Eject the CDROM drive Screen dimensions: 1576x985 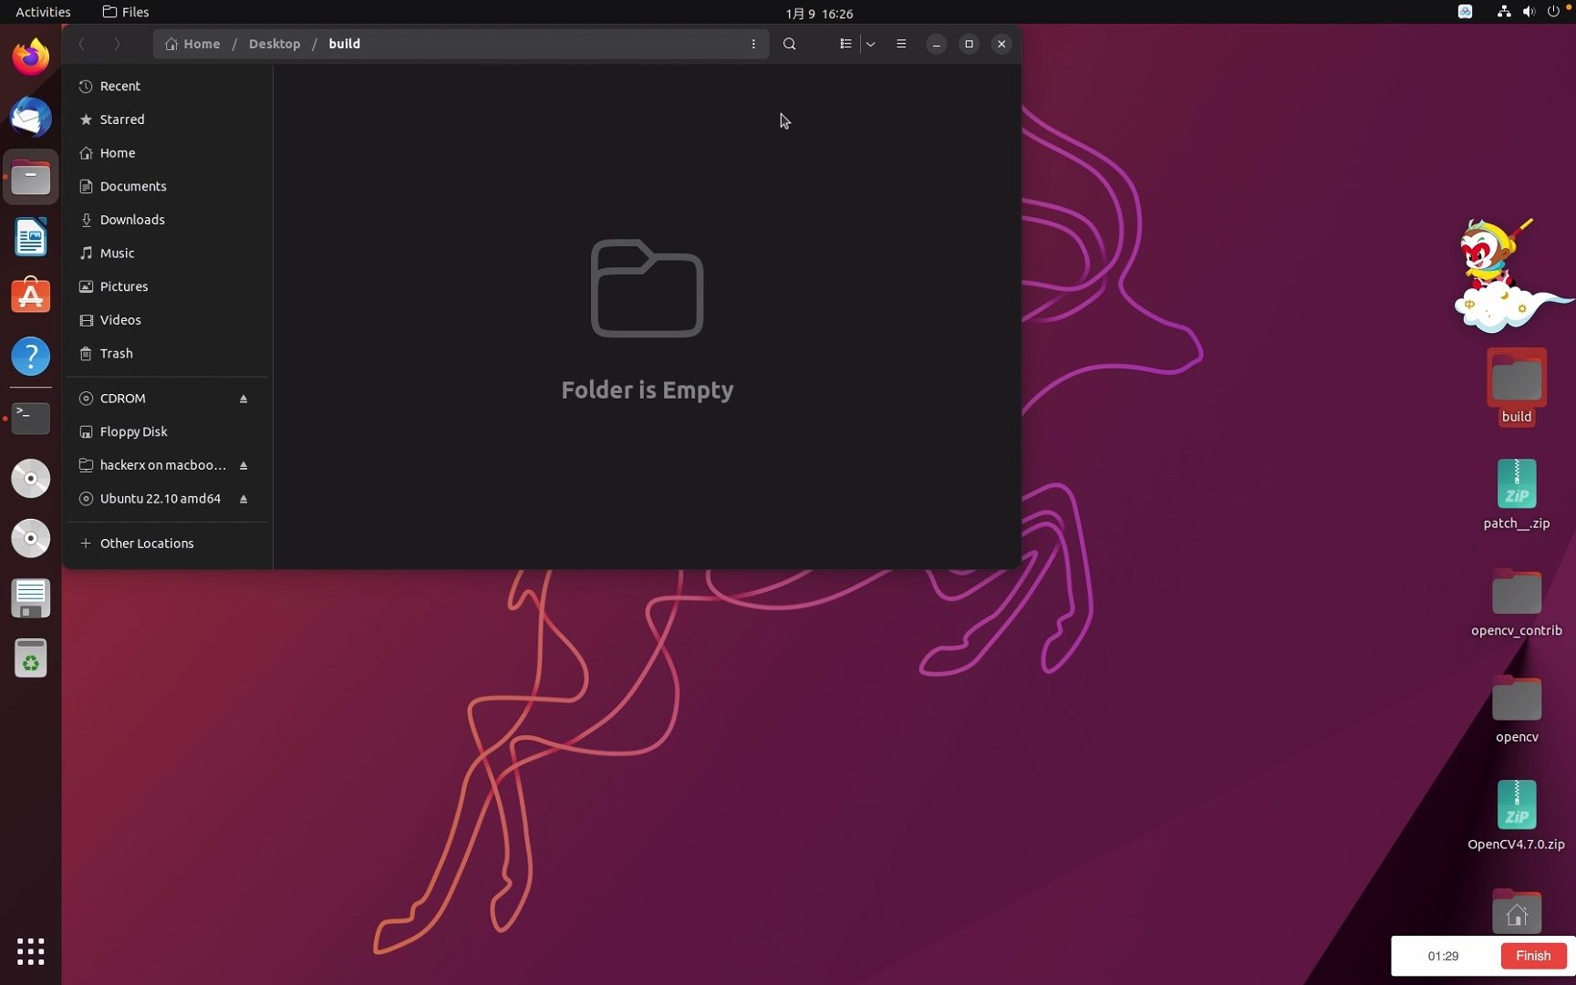(244, 399)
